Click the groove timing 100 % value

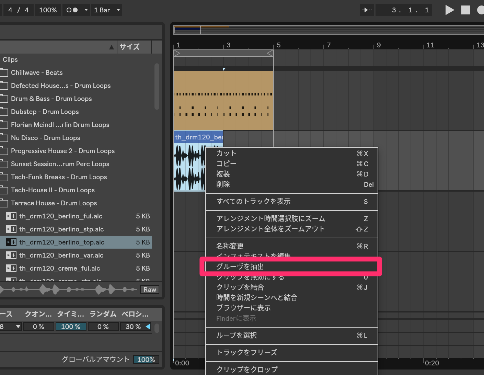coord(71,327)
